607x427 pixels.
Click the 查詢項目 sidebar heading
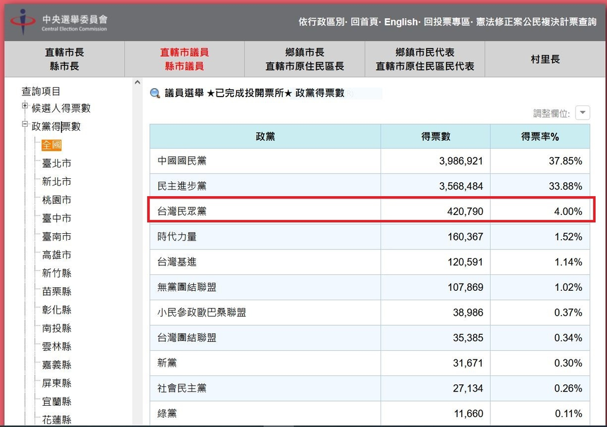41,91
